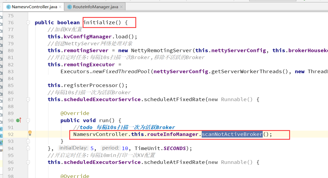Click newFixedThreadPool on line 83
Image resolution: width=328 pixels, height=178 pixels.
[x=121, y=72]
